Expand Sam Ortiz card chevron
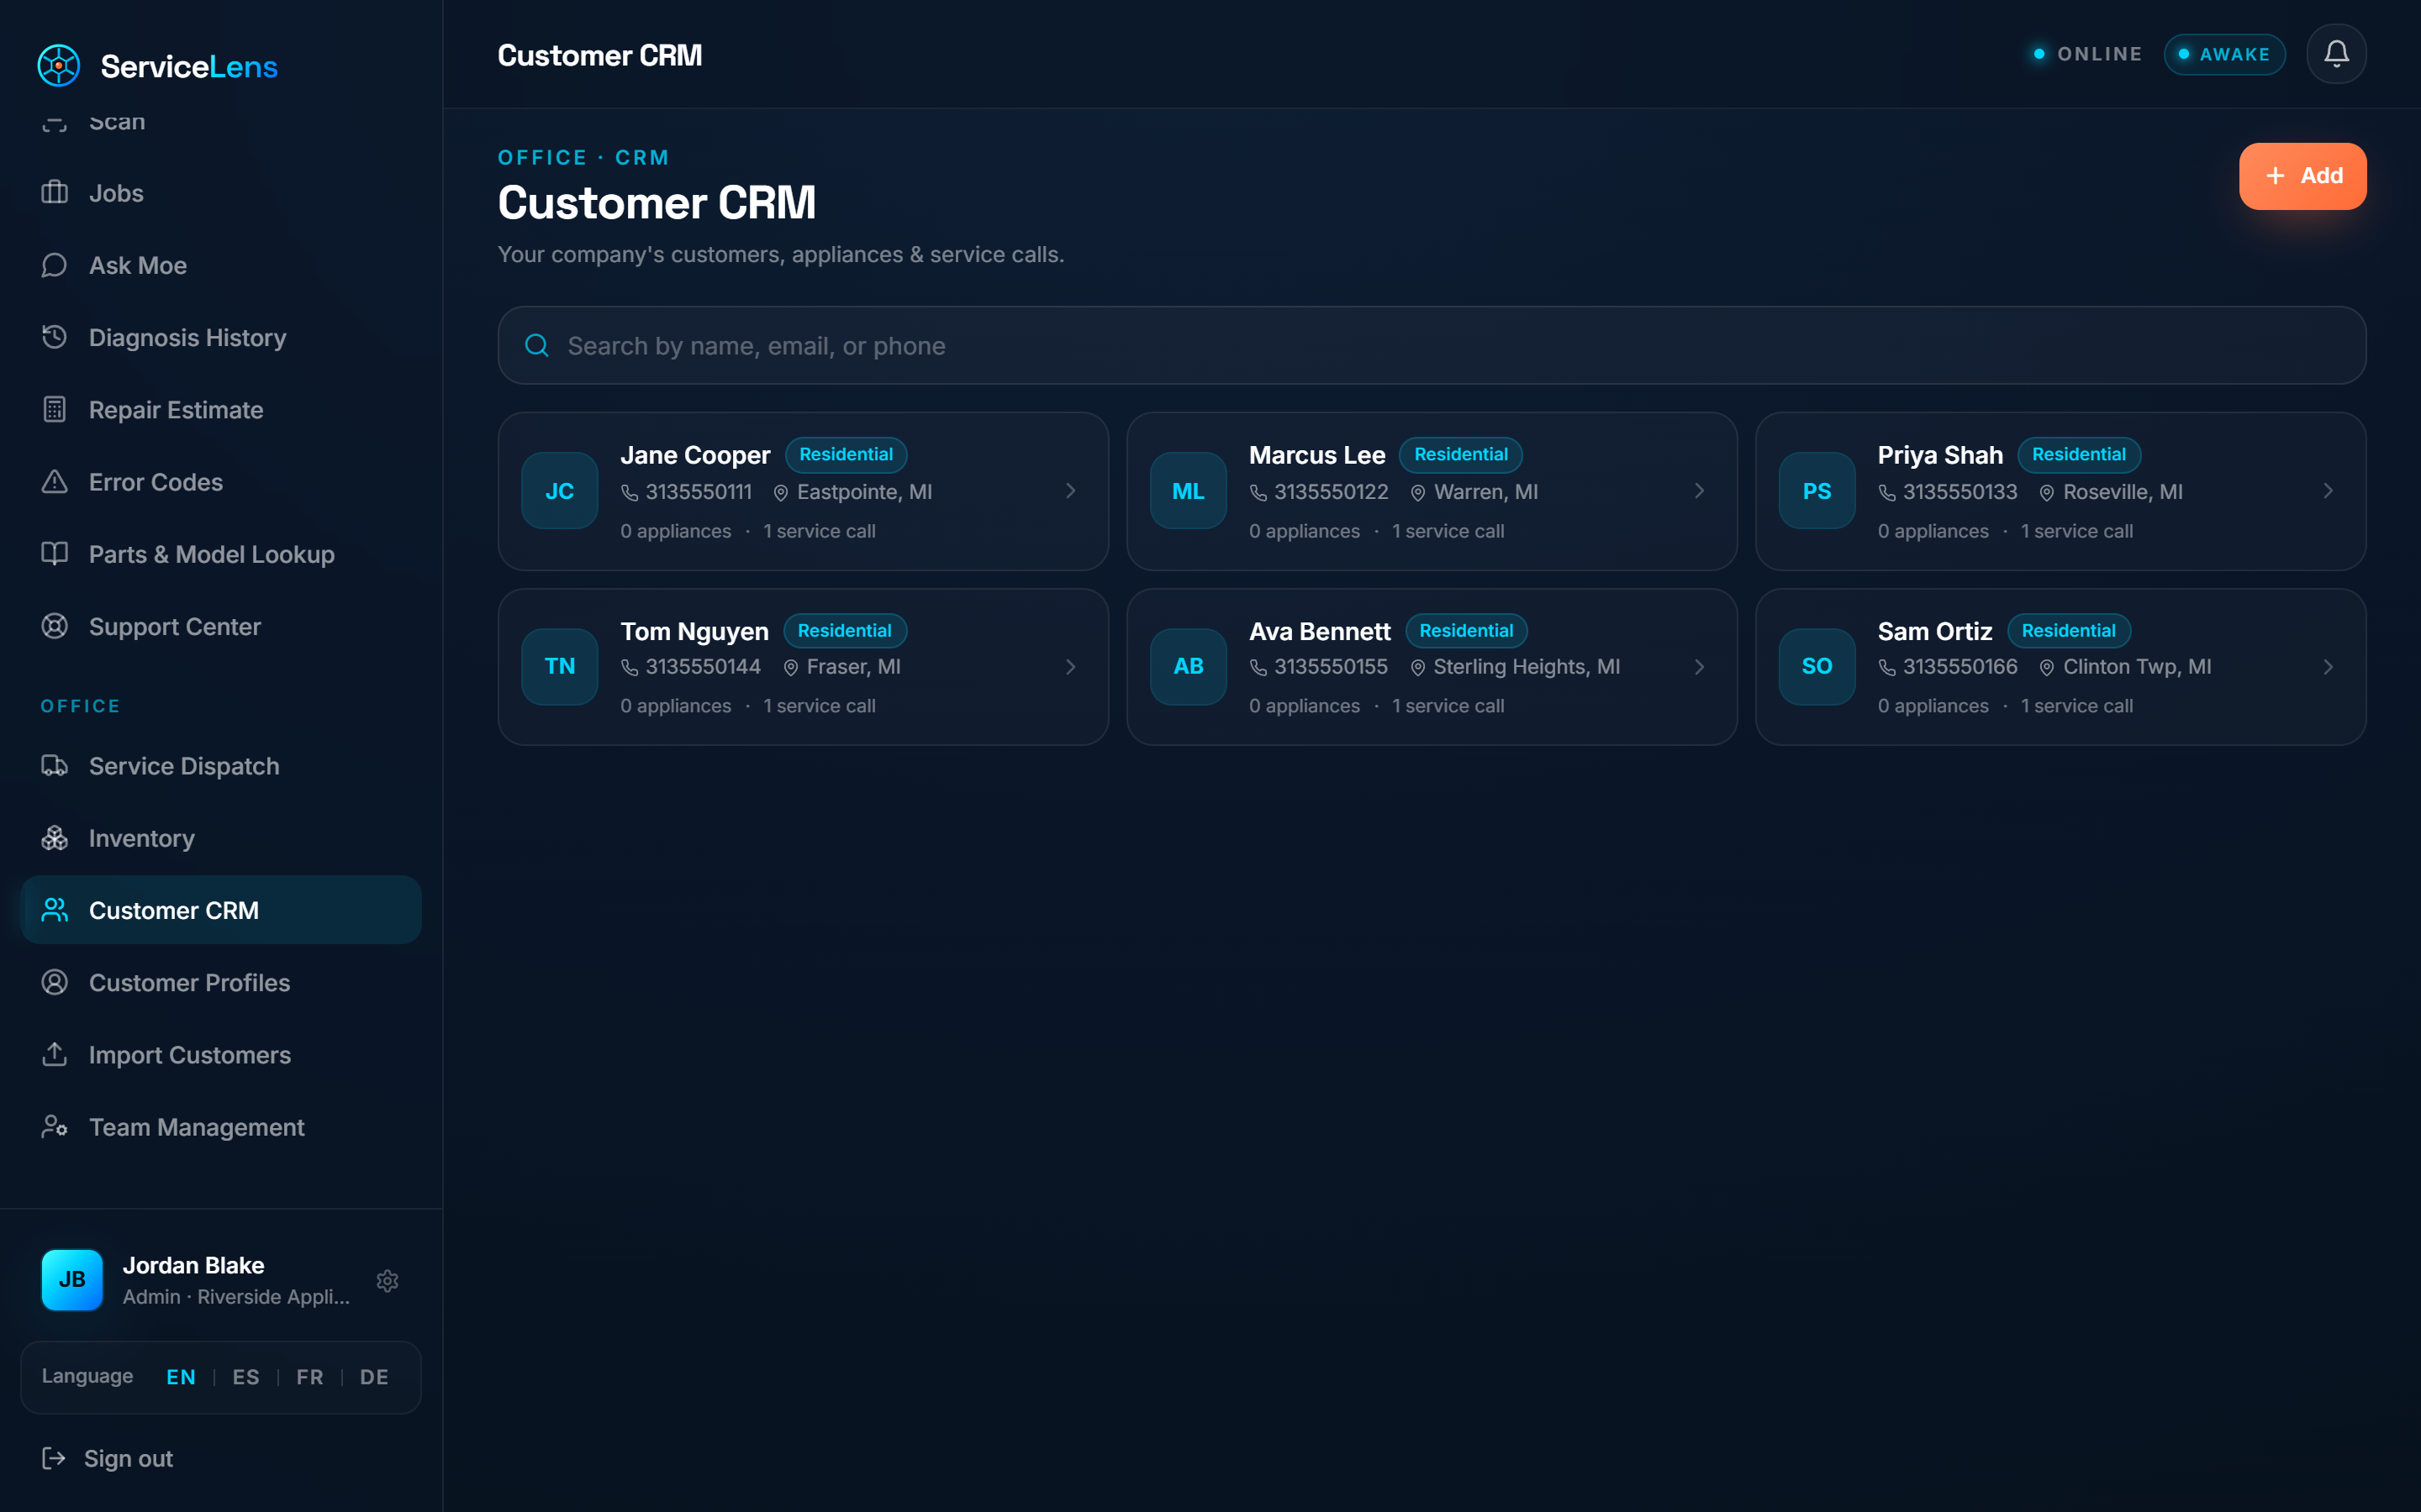 click(2328, 667)
